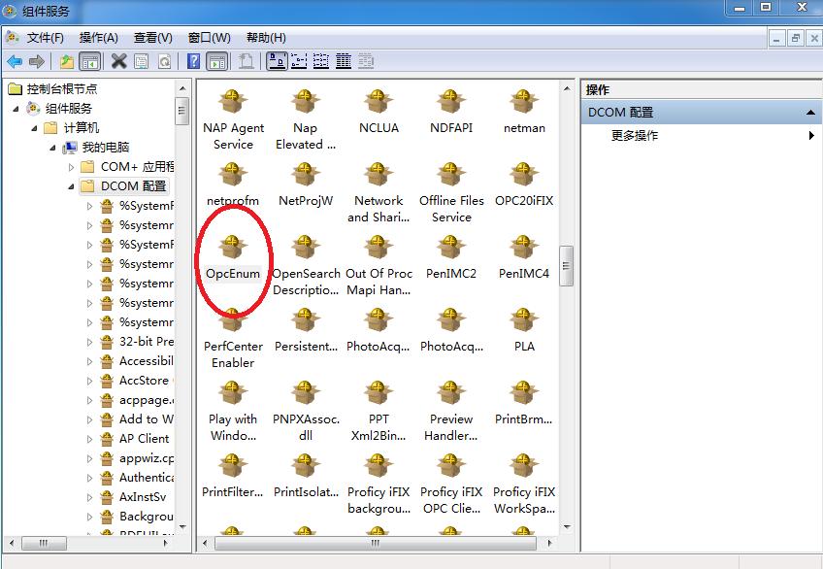Click the Back navigation arrow

16,60
